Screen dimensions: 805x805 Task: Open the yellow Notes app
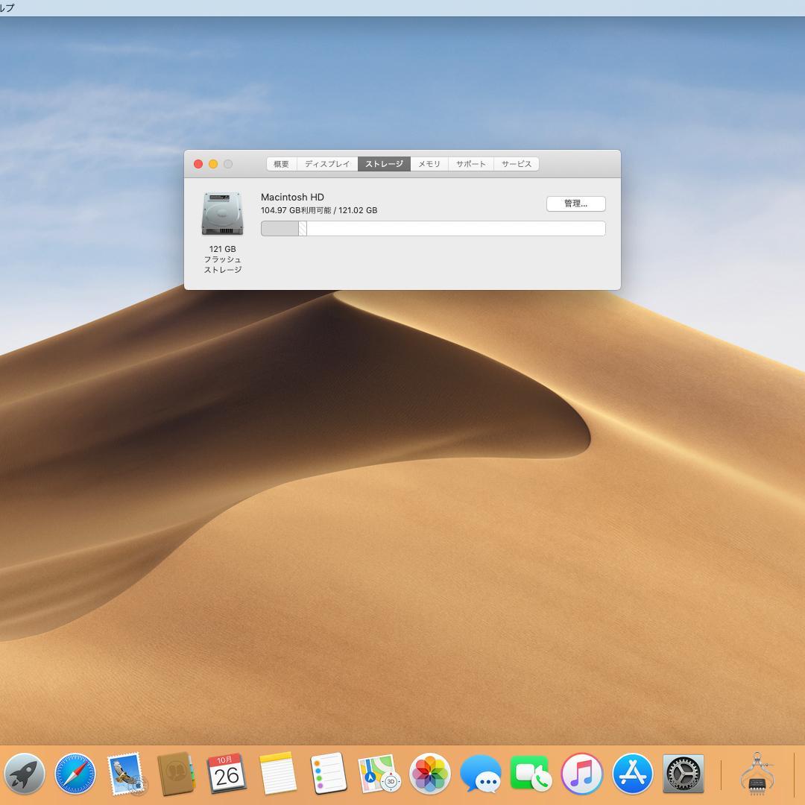click(277, 774)
